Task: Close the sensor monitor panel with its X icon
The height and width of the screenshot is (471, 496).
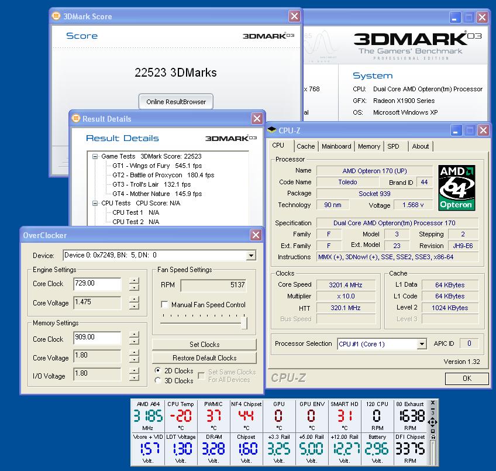Action: coord(433,403)
